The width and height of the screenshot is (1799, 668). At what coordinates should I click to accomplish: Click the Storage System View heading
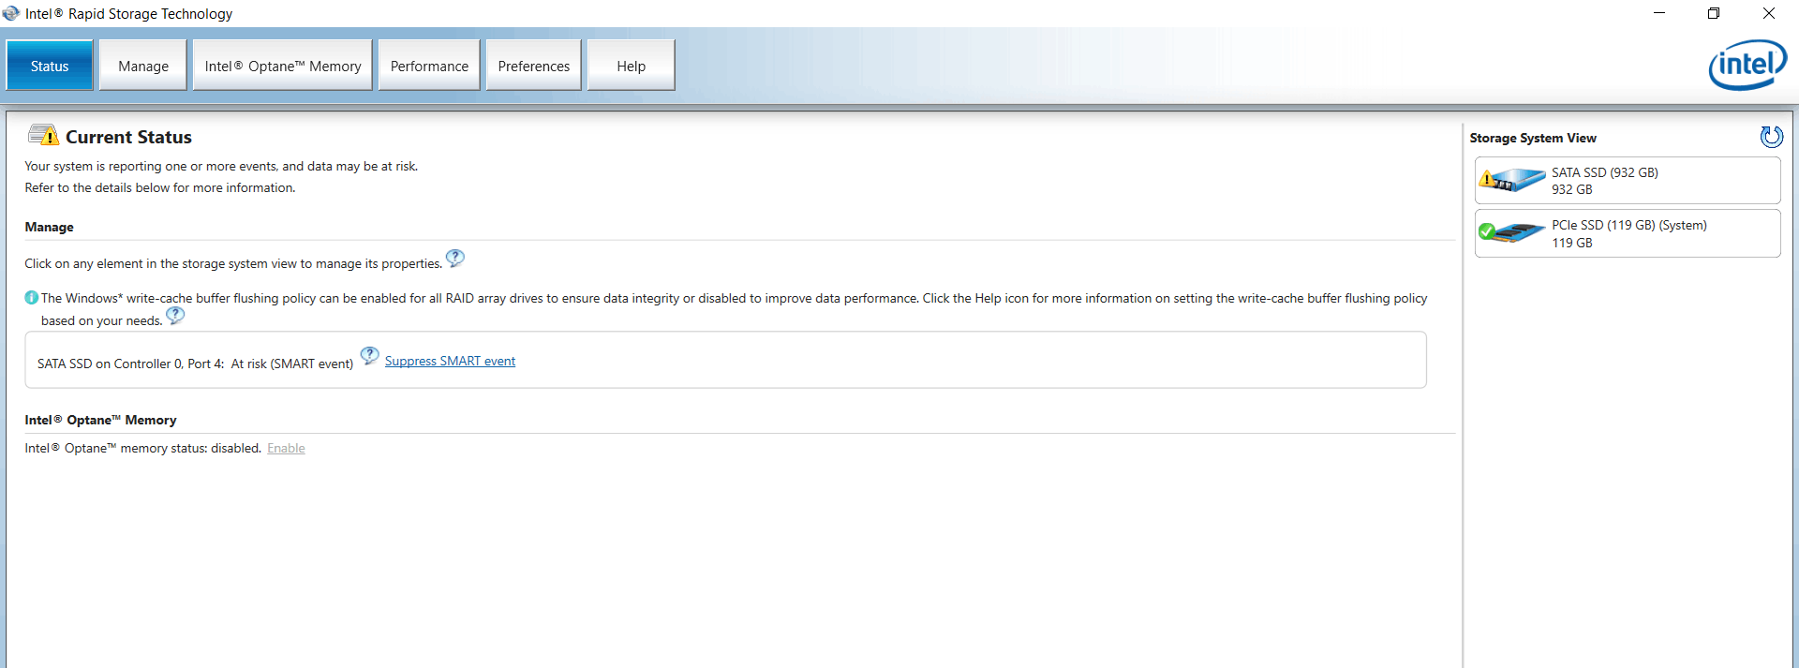(x=1533, y=138)
